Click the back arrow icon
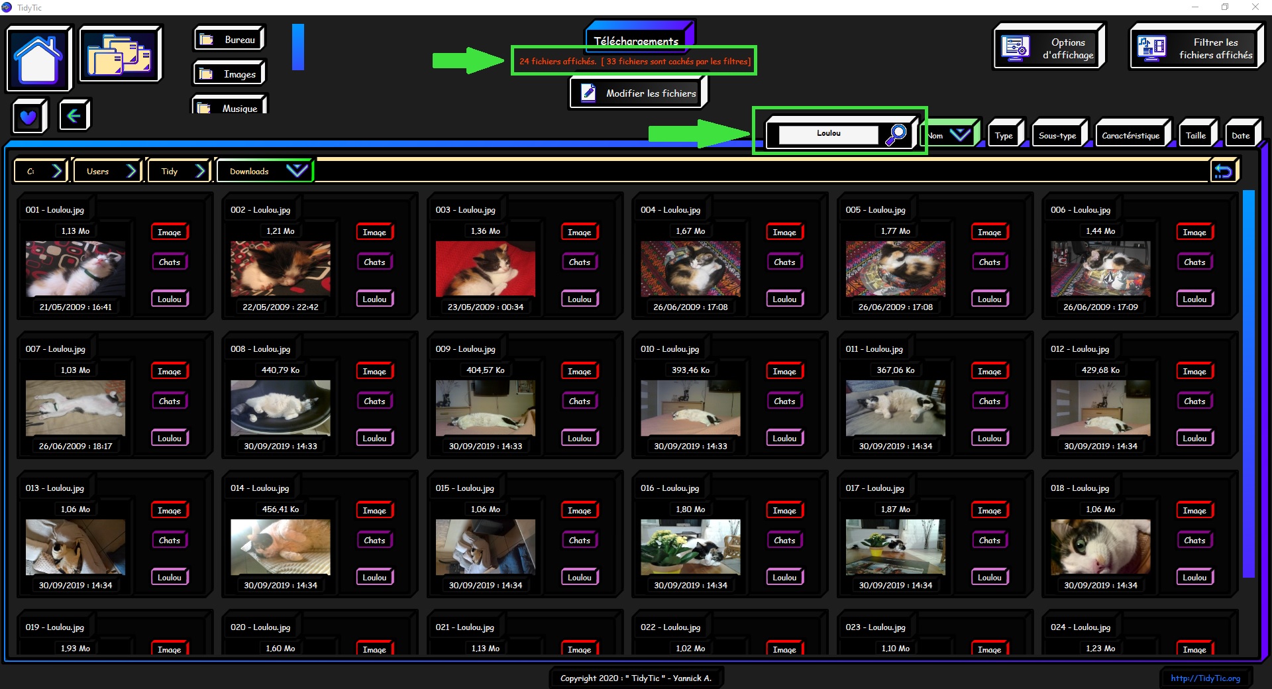 74,116
